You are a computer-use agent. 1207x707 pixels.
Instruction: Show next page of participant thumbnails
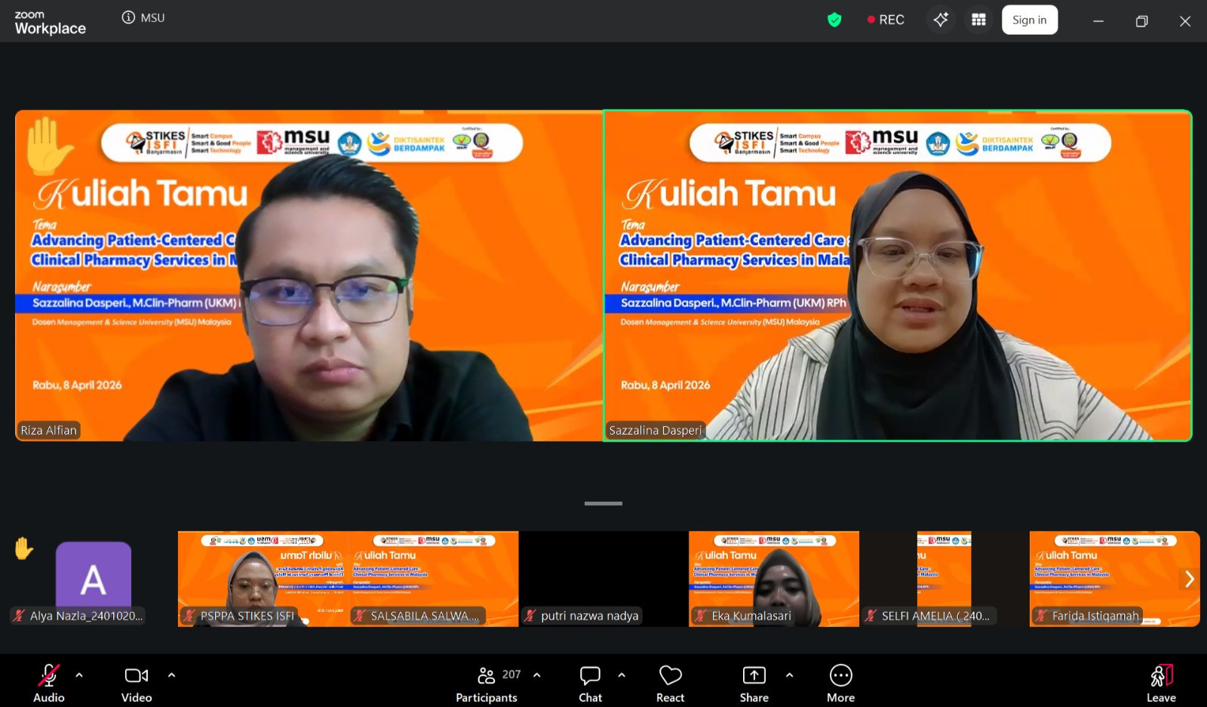coord(1189,579)
